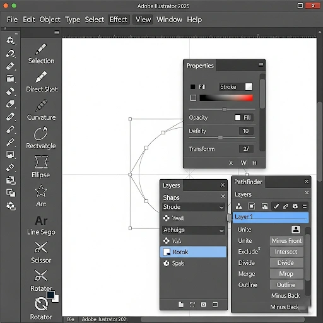The width and height of the screenshot is (323, 323).
Task: Click the dashed-frame icon at Layers panel bottom
Action: point(192,305)
